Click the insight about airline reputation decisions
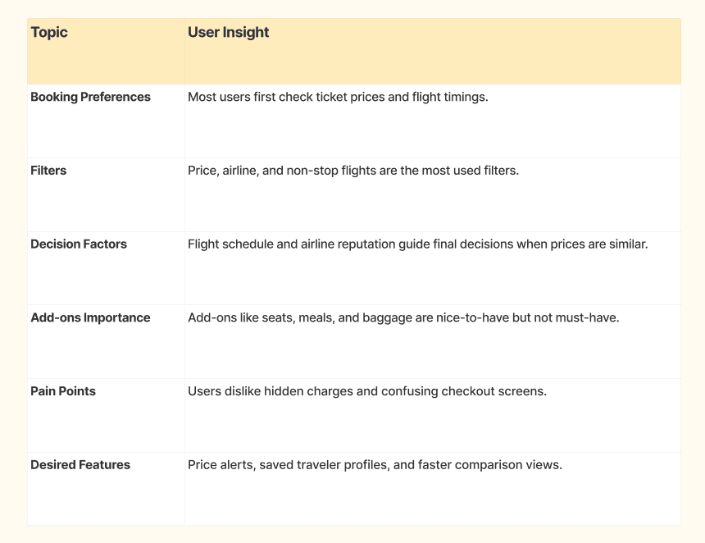The height and width of the screenshot is (543, 705). coord(417,244)
